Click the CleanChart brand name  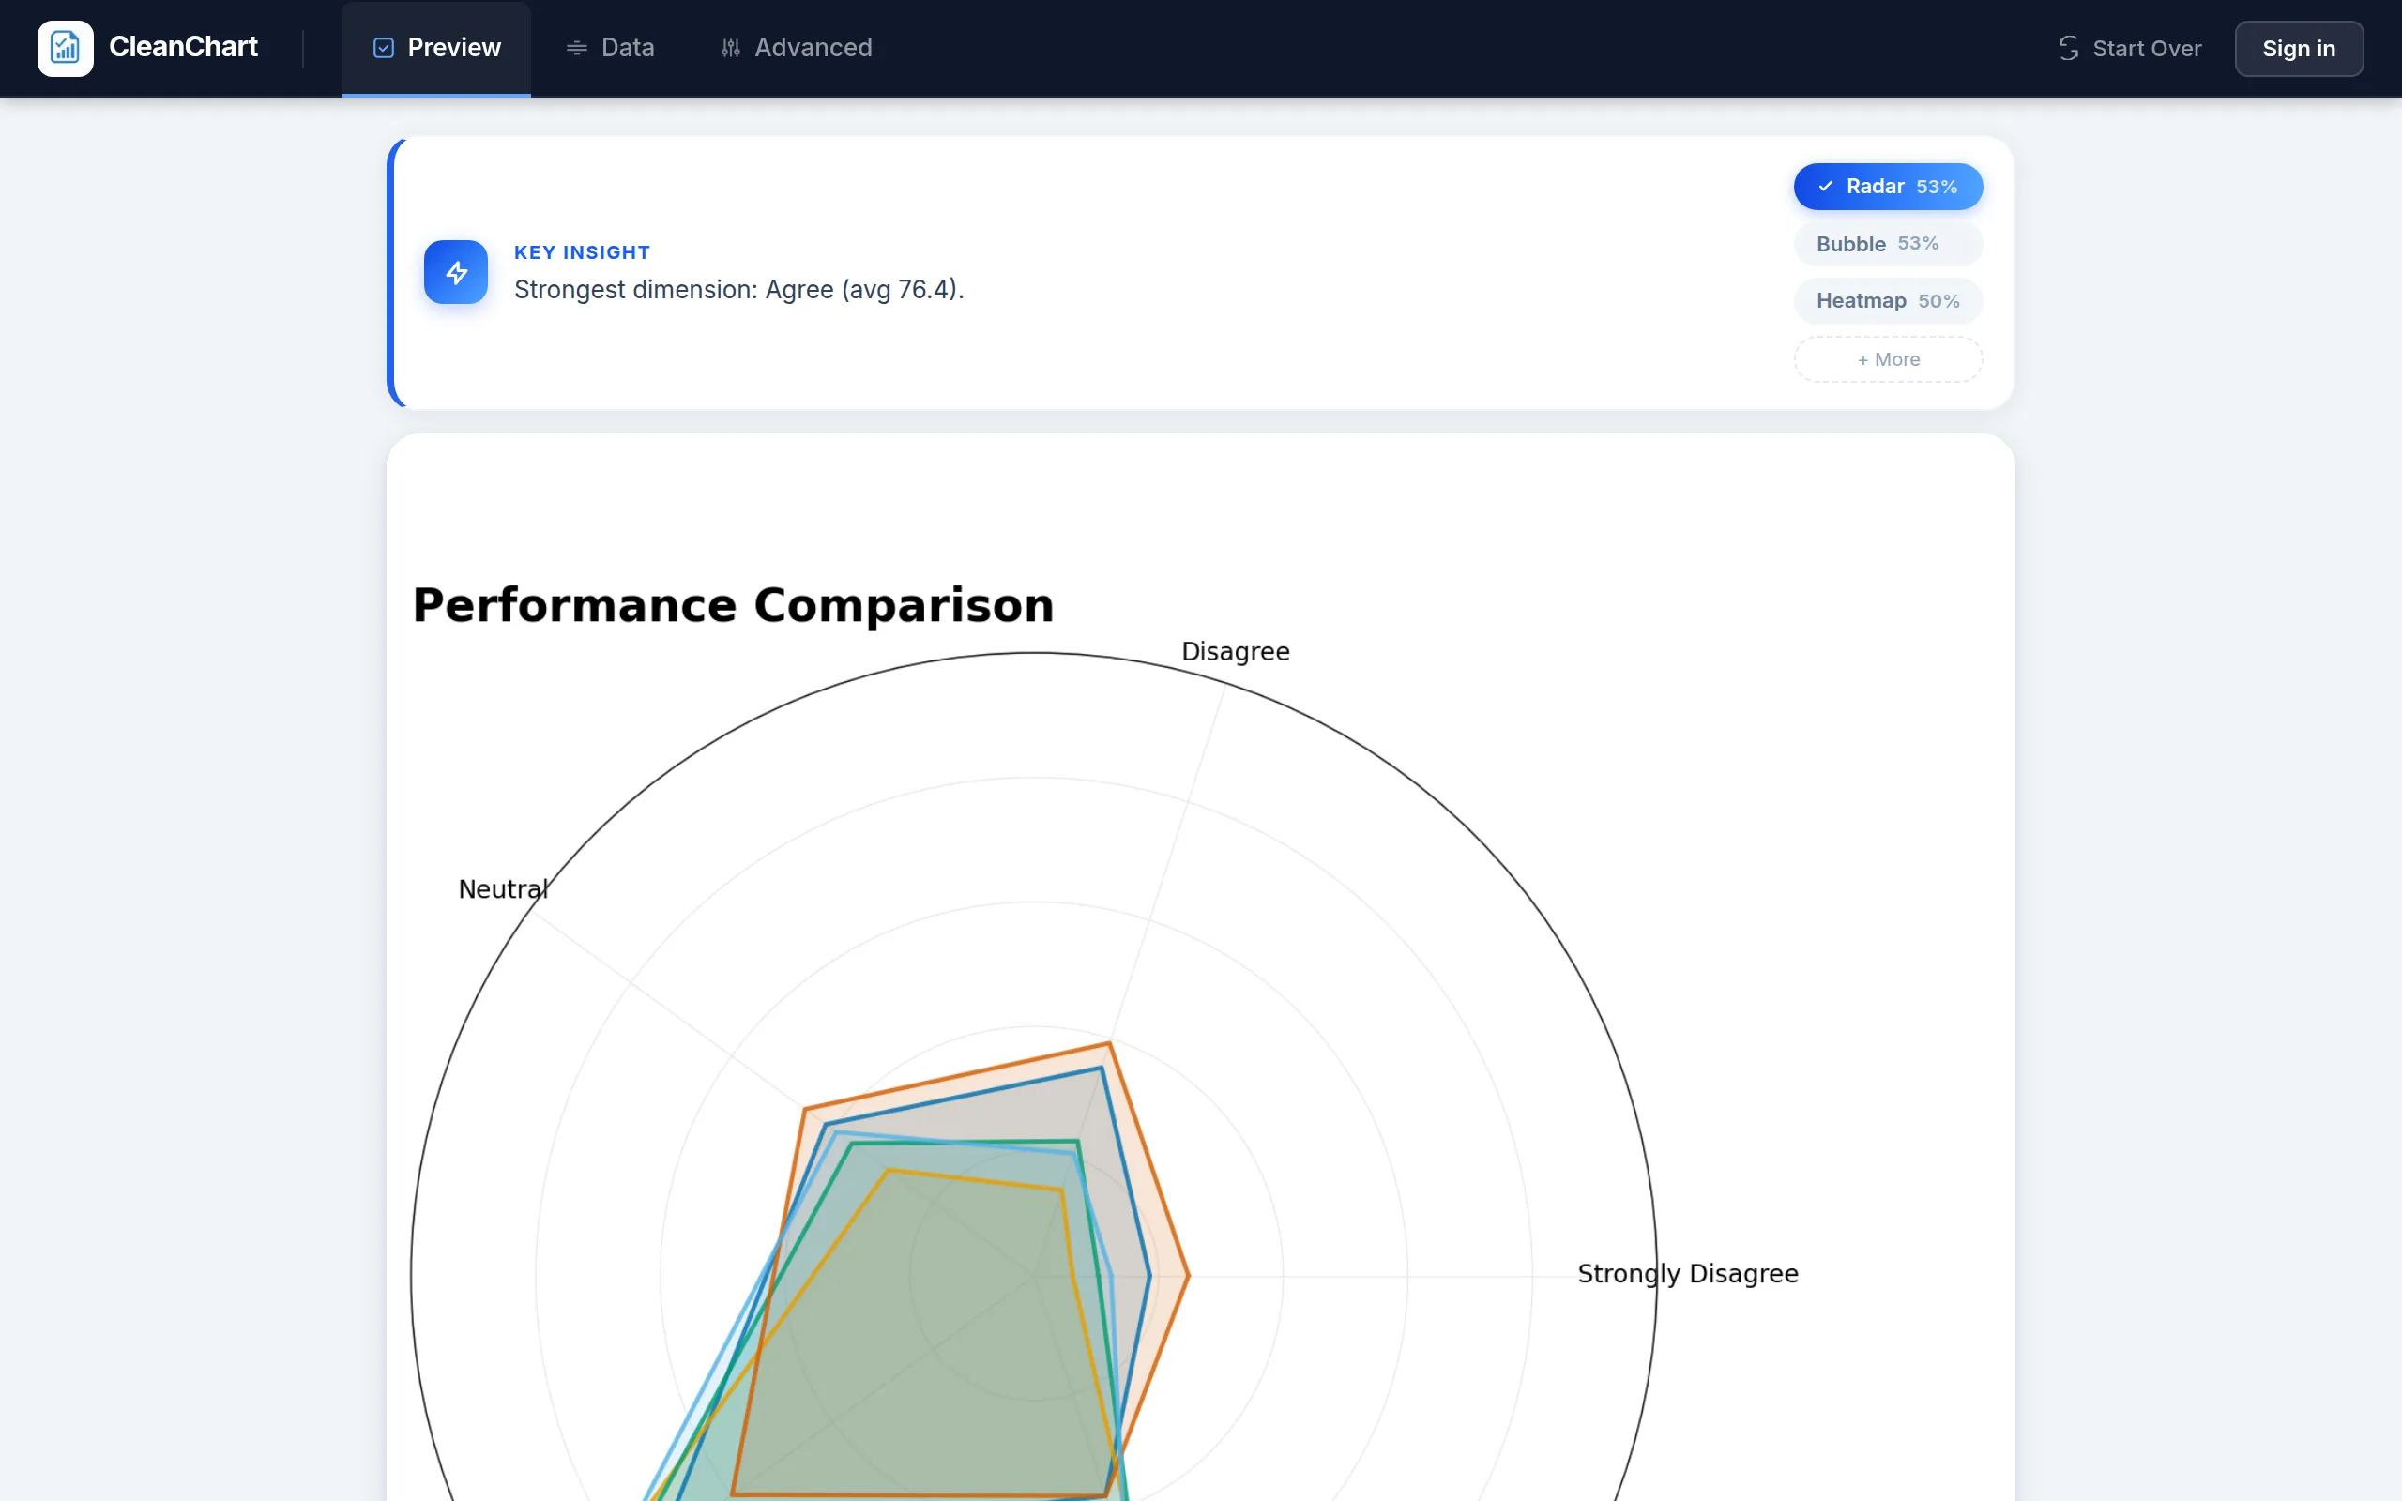pos(184,47)
